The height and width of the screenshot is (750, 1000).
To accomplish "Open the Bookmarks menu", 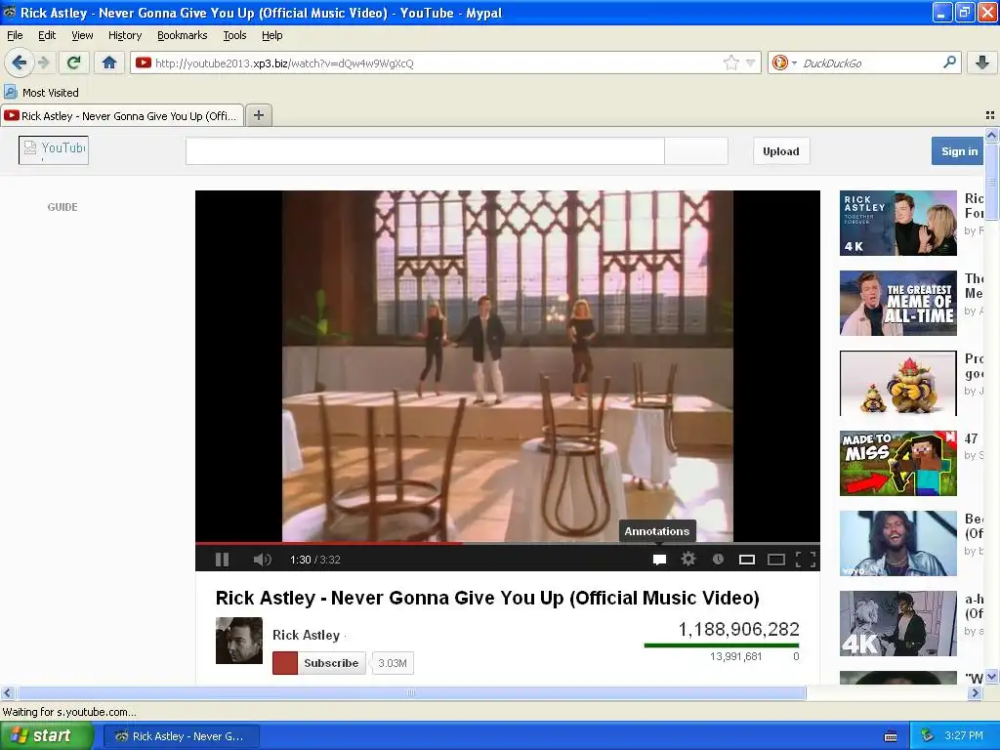I will coord(182,35).
